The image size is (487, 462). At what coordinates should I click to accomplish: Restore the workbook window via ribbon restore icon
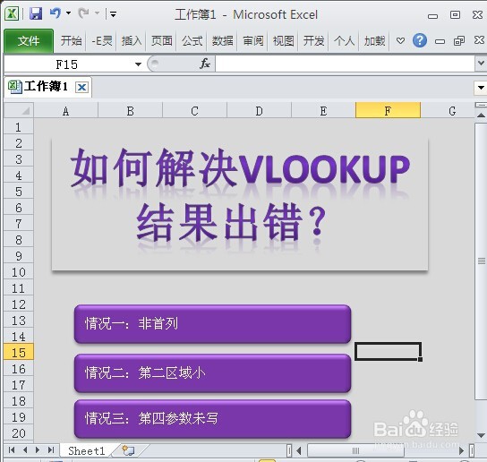pyautogui.click(x=459, y=40)
